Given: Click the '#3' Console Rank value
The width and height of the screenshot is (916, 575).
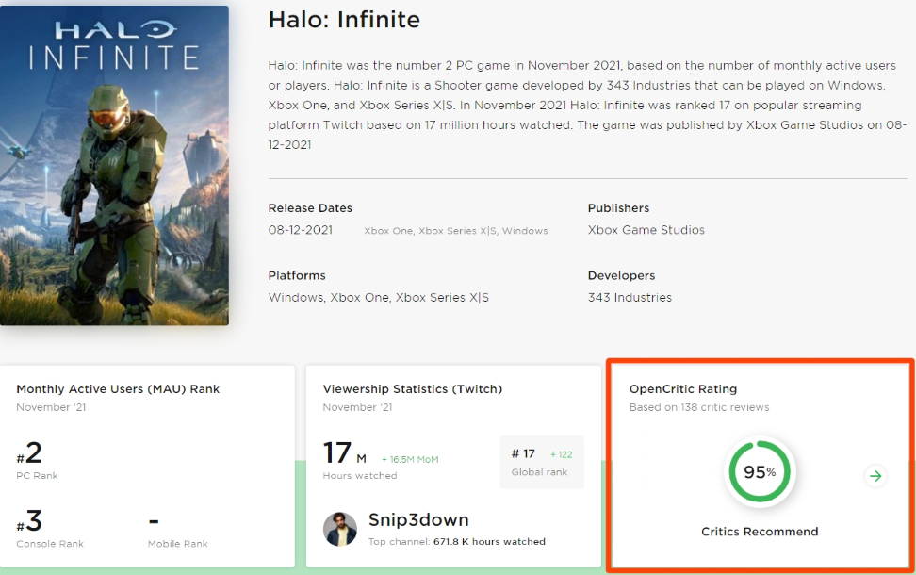Looking at the screenshot, I should pos(29,520).
